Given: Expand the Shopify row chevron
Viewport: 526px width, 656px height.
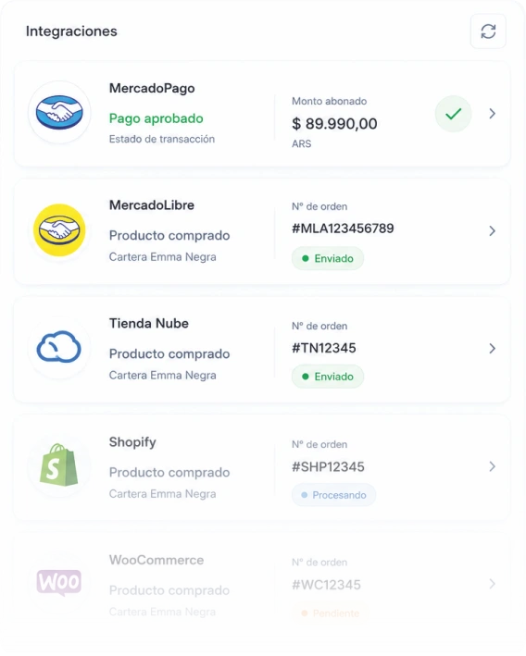Looking at the screenshot, I should tap(493, 466).
